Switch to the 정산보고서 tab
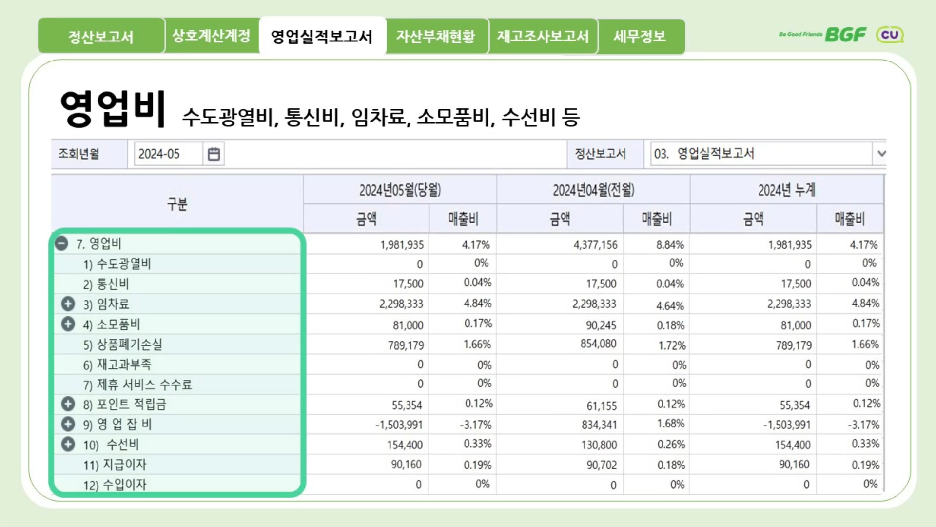The width and height of the screenshot is (936, 527). 101,36
